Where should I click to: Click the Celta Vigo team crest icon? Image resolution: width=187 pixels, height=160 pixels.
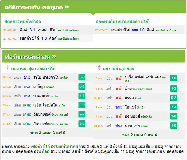click(8, 68)
